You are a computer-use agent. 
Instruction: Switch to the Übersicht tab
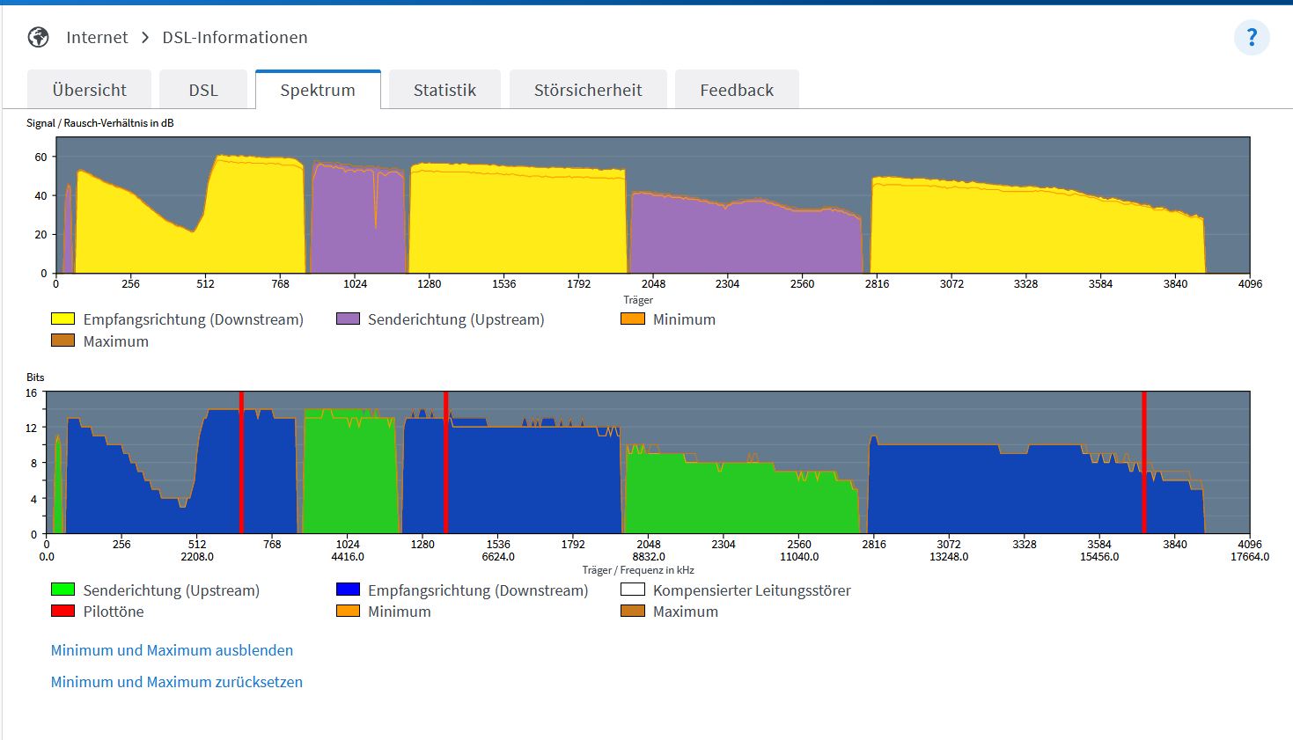click(x=89, y=90)
